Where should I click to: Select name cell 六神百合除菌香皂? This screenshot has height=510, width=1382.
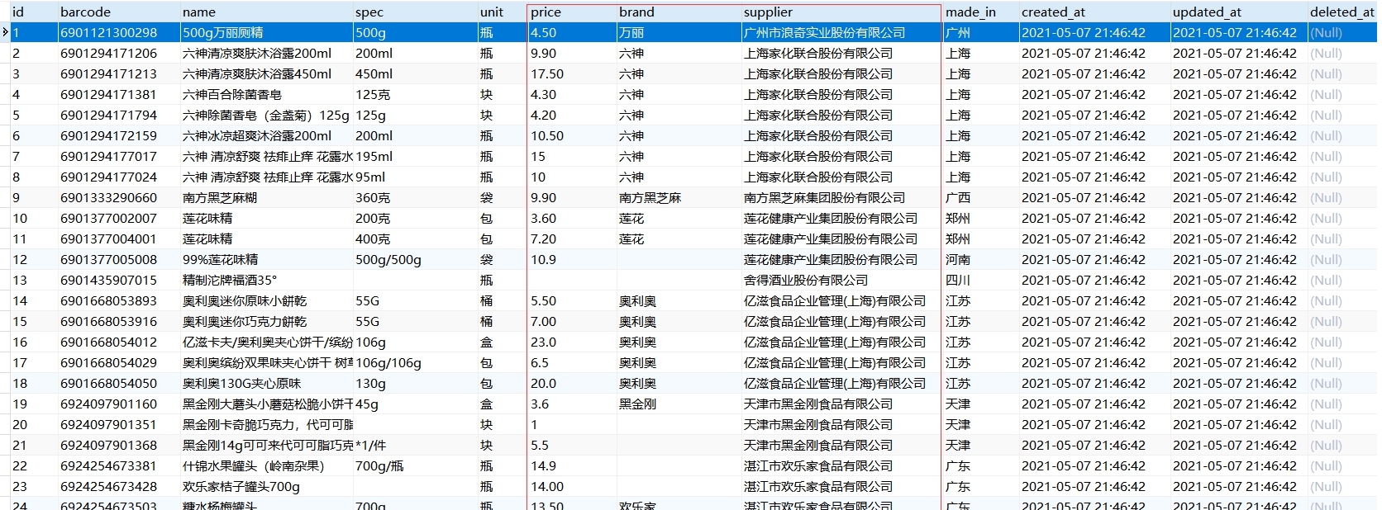point(266,94)
